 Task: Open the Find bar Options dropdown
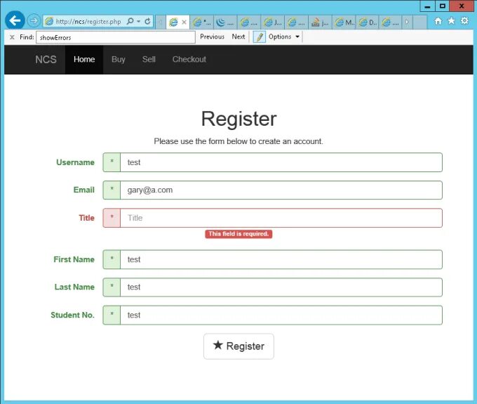click(284, 37)
